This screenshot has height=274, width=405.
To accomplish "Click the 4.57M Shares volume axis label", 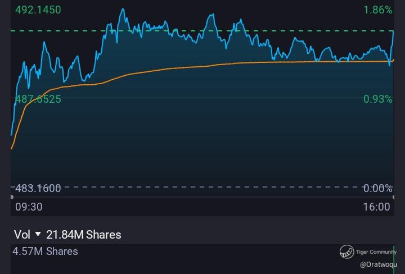I will tap(45, 252).
